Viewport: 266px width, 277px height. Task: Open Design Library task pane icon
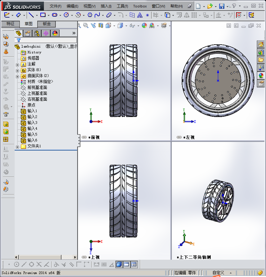[x=261, y=52]
